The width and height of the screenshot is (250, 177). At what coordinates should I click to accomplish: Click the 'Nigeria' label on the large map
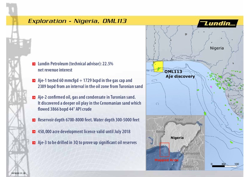217,48
